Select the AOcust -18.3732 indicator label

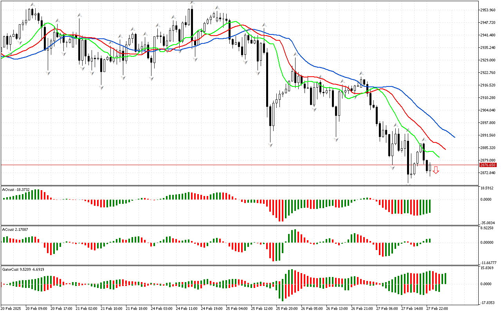pos(16,189)
